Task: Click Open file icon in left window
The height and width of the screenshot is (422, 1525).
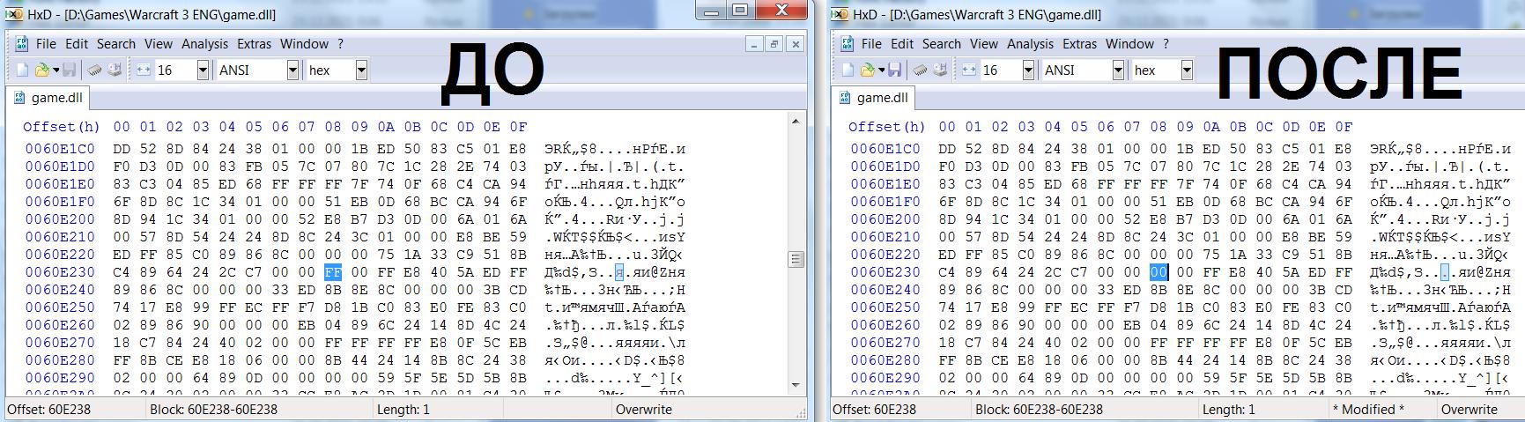Action: [x=41, y=70]
